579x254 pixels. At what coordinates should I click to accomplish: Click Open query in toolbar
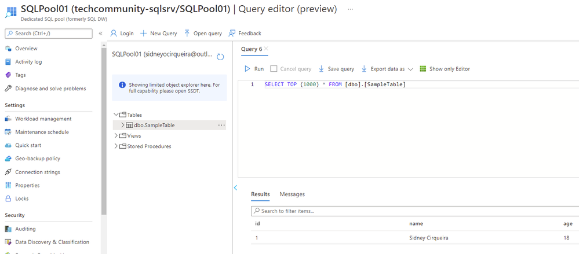tap(203, 33)
